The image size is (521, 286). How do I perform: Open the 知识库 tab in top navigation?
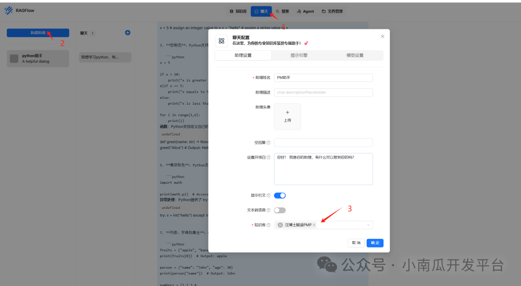point(238,11)
